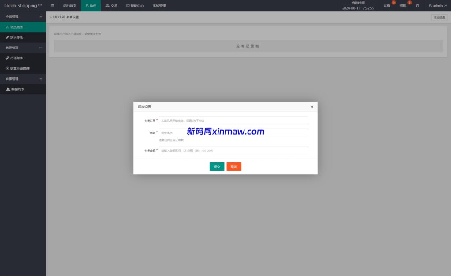451x276 pixels.
Task: Click the 卡单金额 input field
Action: click(x=234, y=150)
